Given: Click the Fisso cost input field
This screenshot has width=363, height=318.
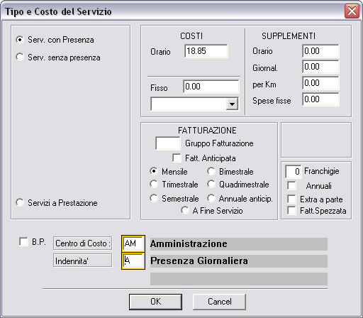Looking at the screenshot, I should point(211,87).
